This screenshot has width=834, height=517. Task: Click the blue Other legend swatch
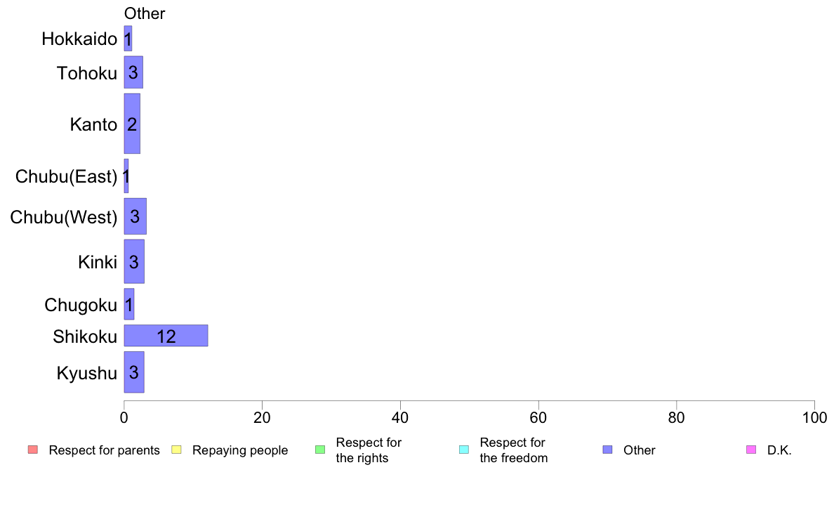[607, 450]
